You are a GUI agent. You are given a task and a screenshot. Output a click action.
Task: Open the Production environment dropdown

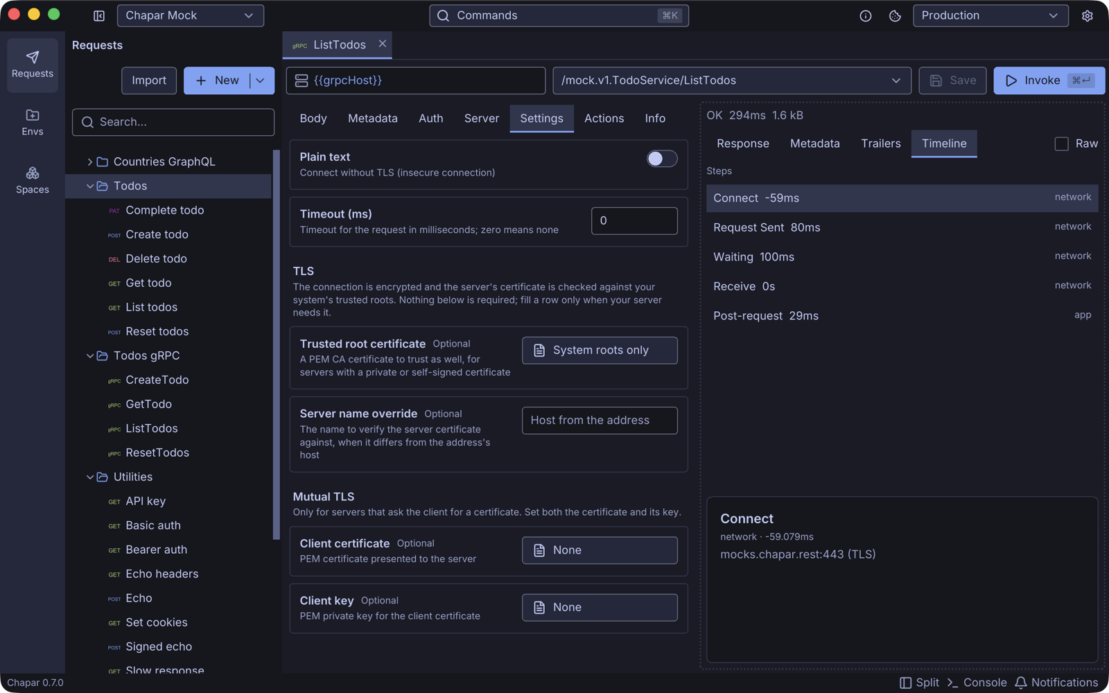[990, 15]
